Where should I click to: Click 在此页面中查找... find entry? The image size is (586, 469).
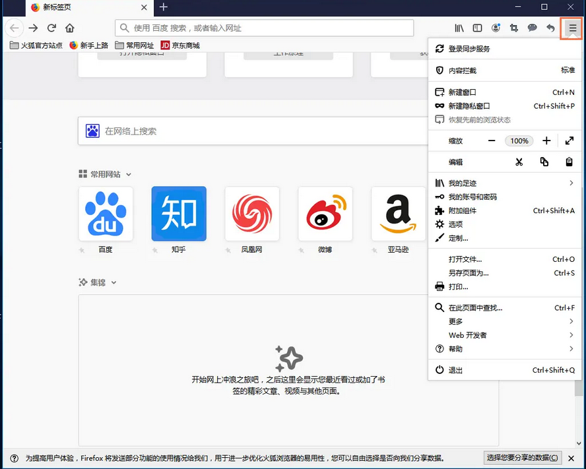pos(505,308)
